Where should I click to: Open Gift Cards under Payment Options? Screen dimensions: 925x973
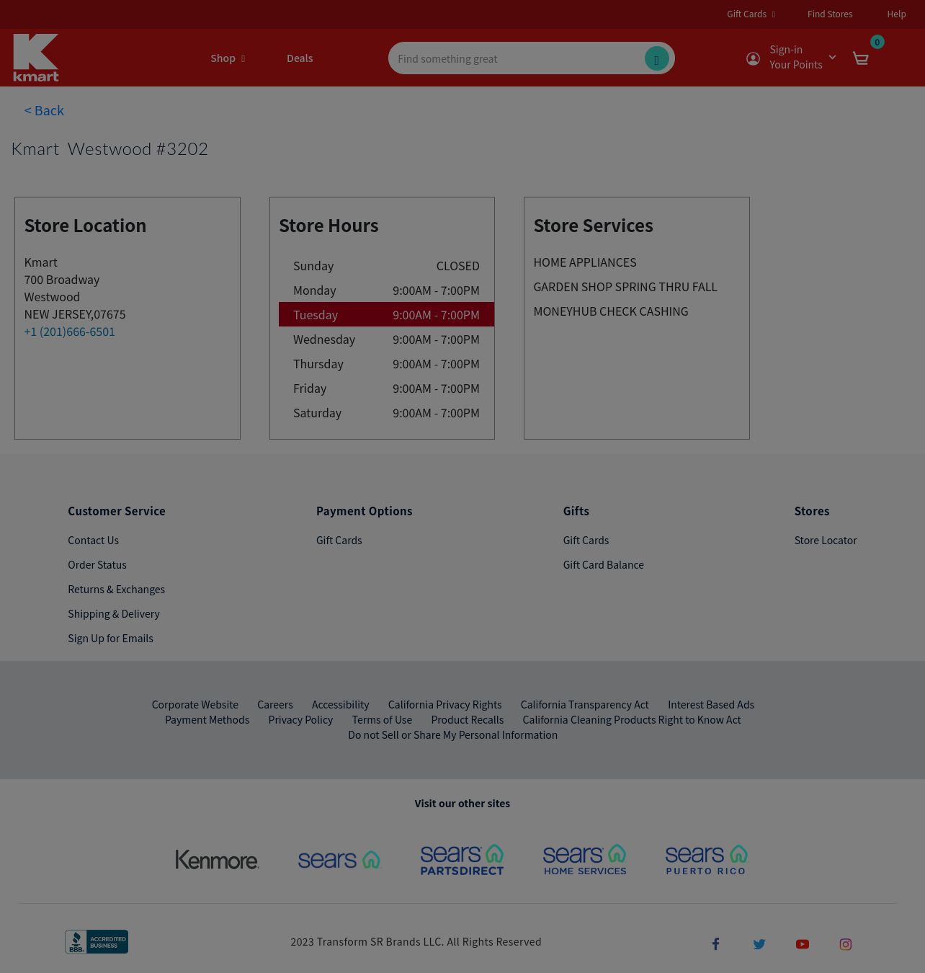339,540
